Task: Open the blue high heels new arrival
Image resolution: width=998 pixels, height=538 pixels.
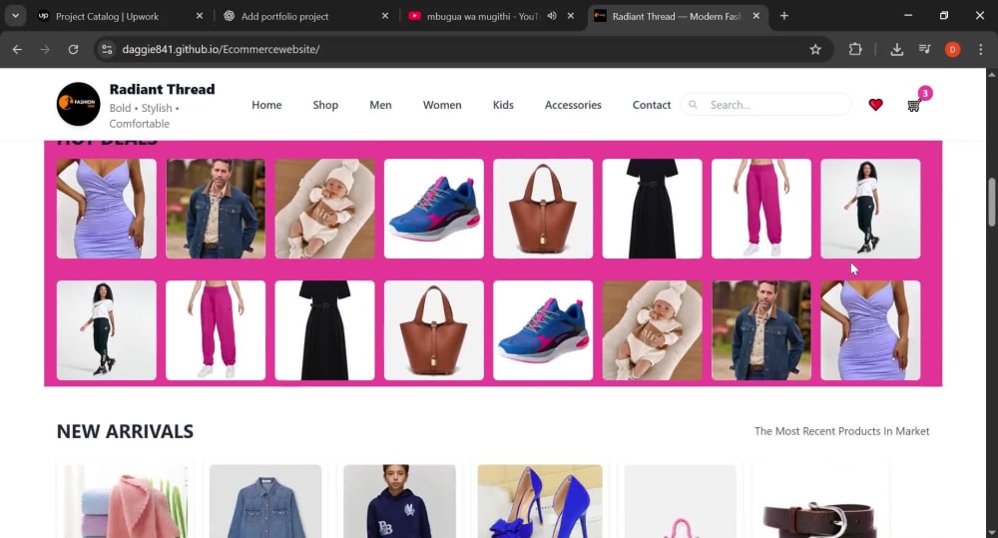Action: pyautogui.click(x=540, y=501)
